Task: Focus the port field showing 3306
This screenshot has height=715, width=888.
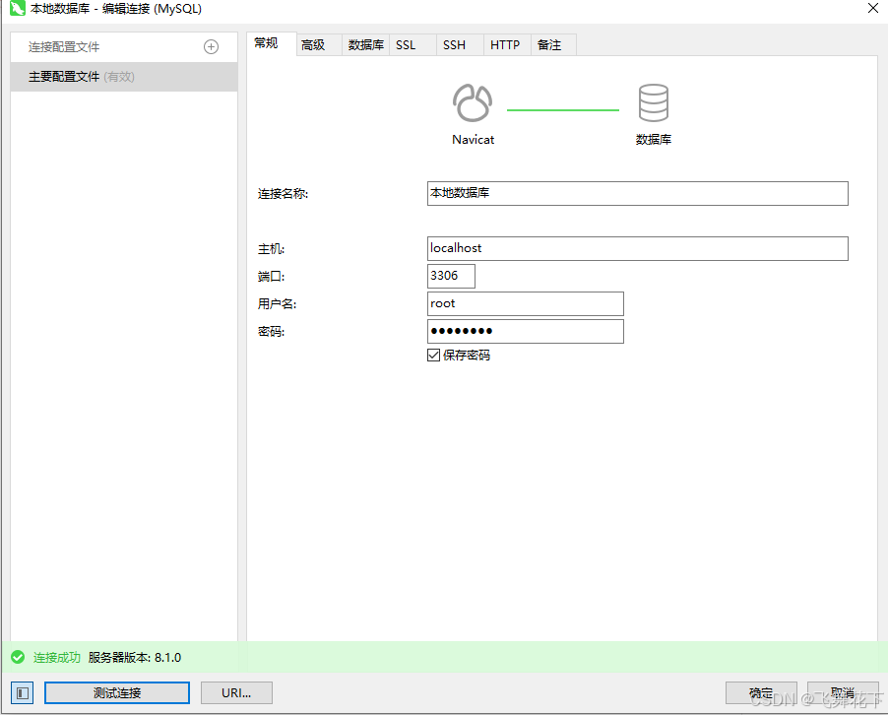Action: pos(451,276)
